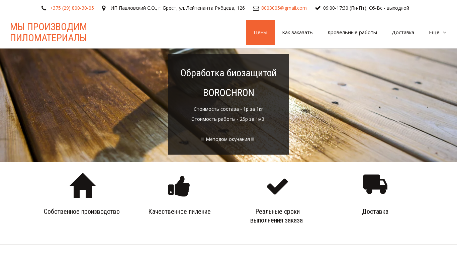Click the BOROCHRON banner title
This screenshot has width=457, height=257.
click(x=229, y=93)
